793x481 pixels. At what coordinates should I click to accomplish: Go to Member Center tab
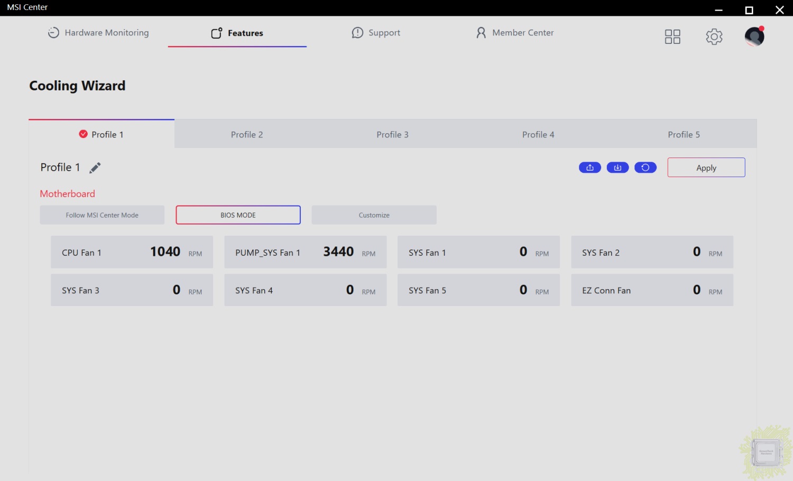pyautogui.click(x=515, y=33)
